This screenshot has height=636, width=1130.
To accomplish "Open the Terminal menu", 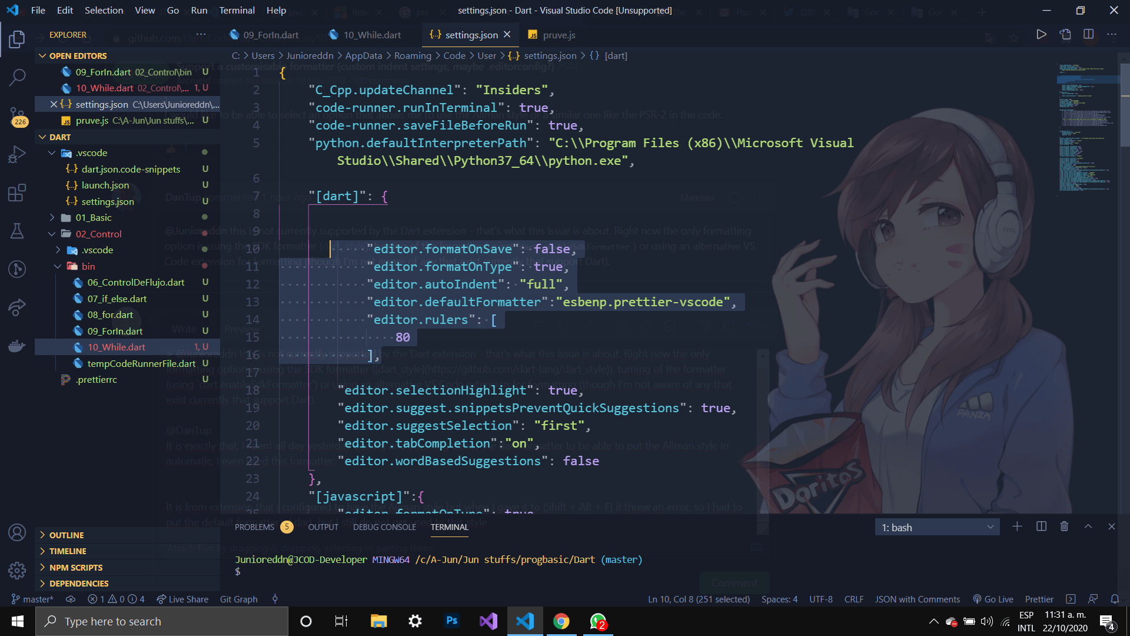I will coord(237,10).
